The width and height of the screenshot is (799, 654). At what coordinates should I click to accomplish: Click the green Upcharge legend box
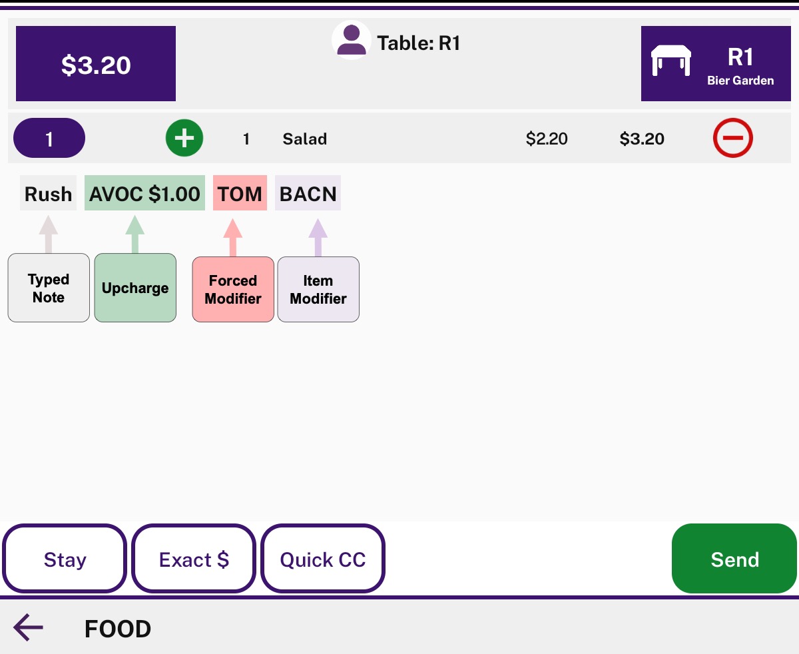click(x=135, y=288)
